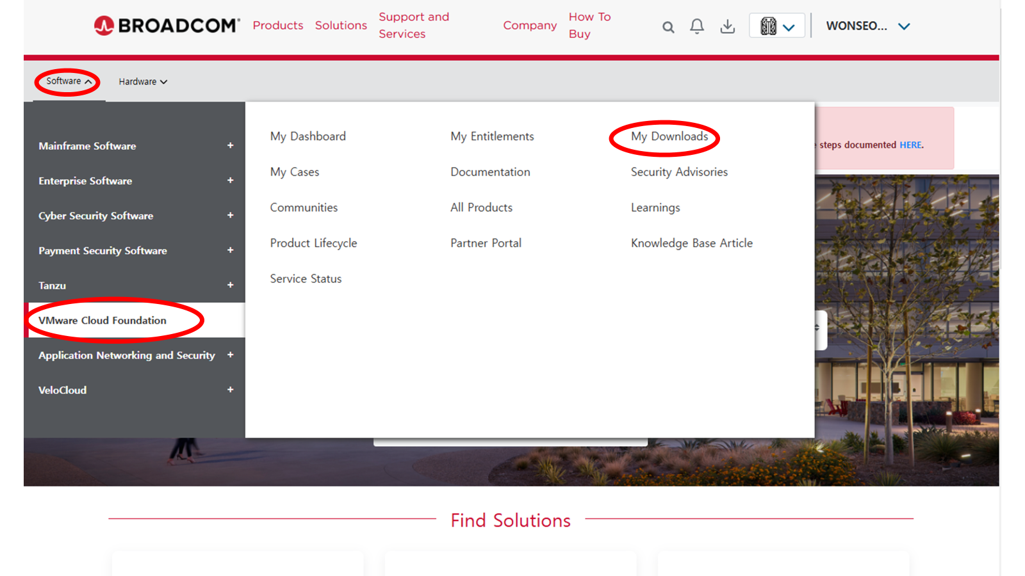Expand Tanzu plus icon
Image resolution: width=1025 pixels, height=576 pixels.
(230, 285)
